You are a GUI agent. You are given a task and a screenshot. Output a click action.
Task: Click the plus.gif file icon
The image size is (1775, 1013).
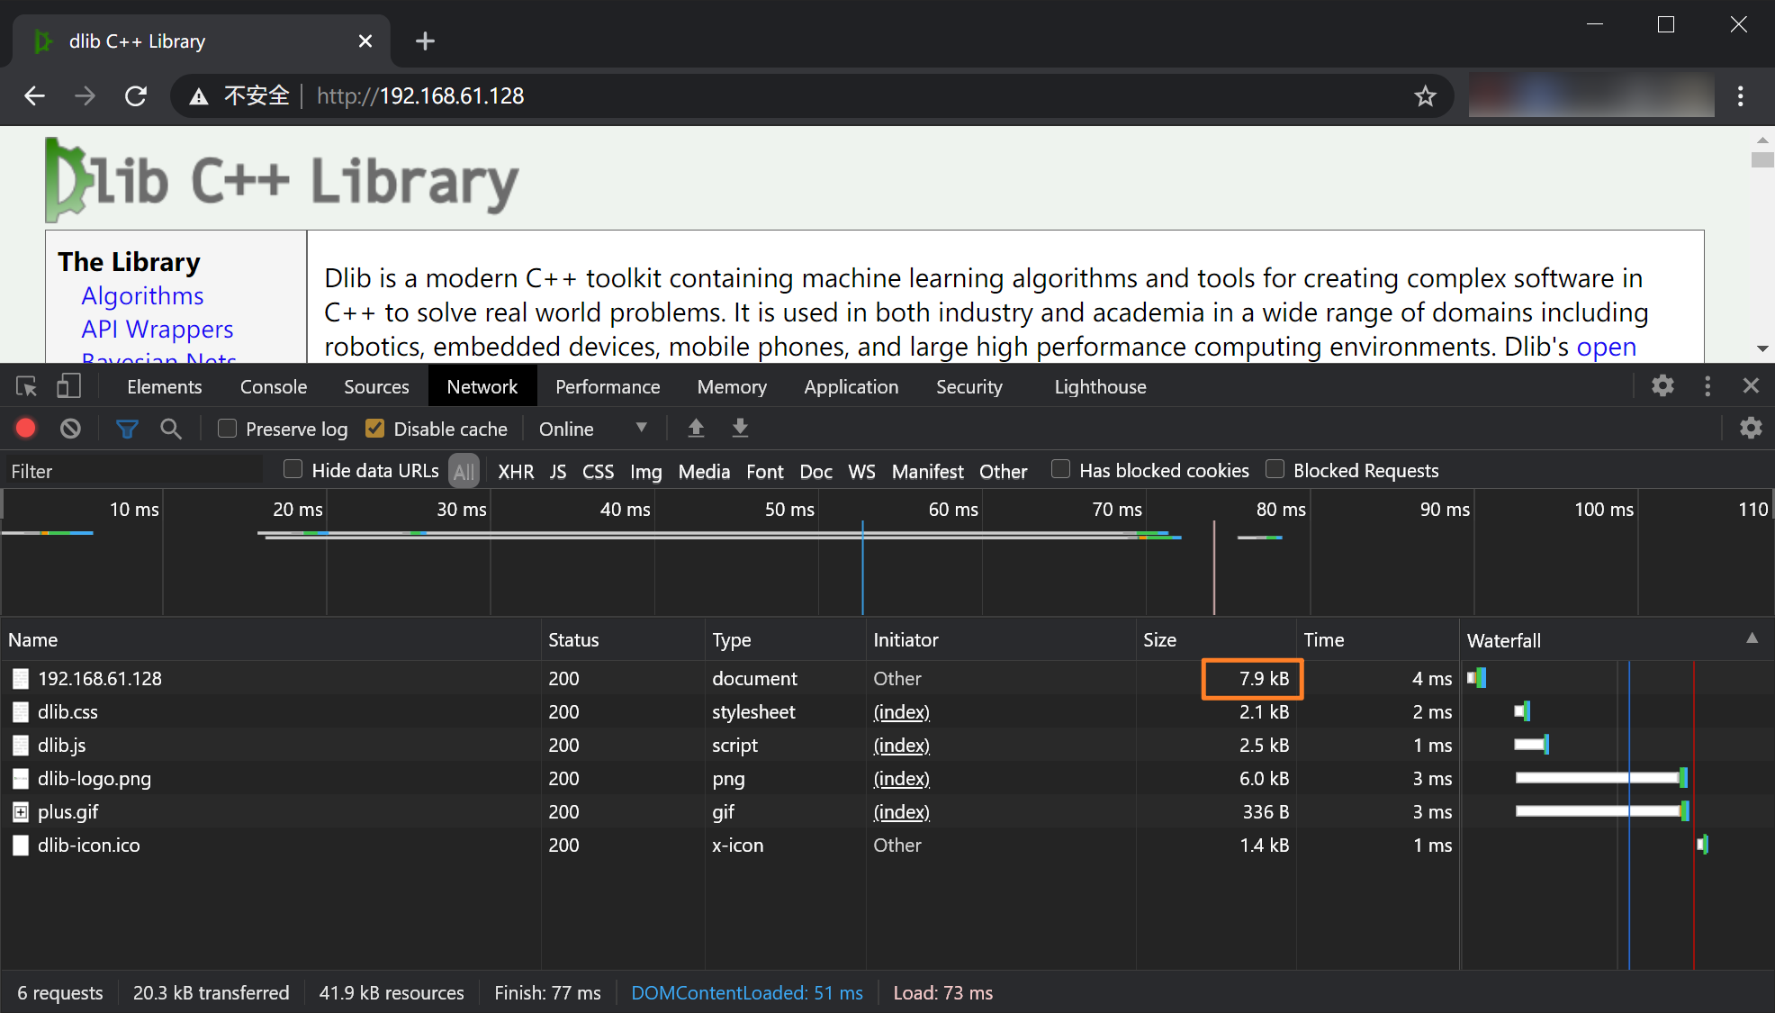click(21, 812)
